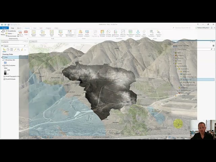Toggle StudyArea_15km layer visibility checkbox

[x=4, y=60]
